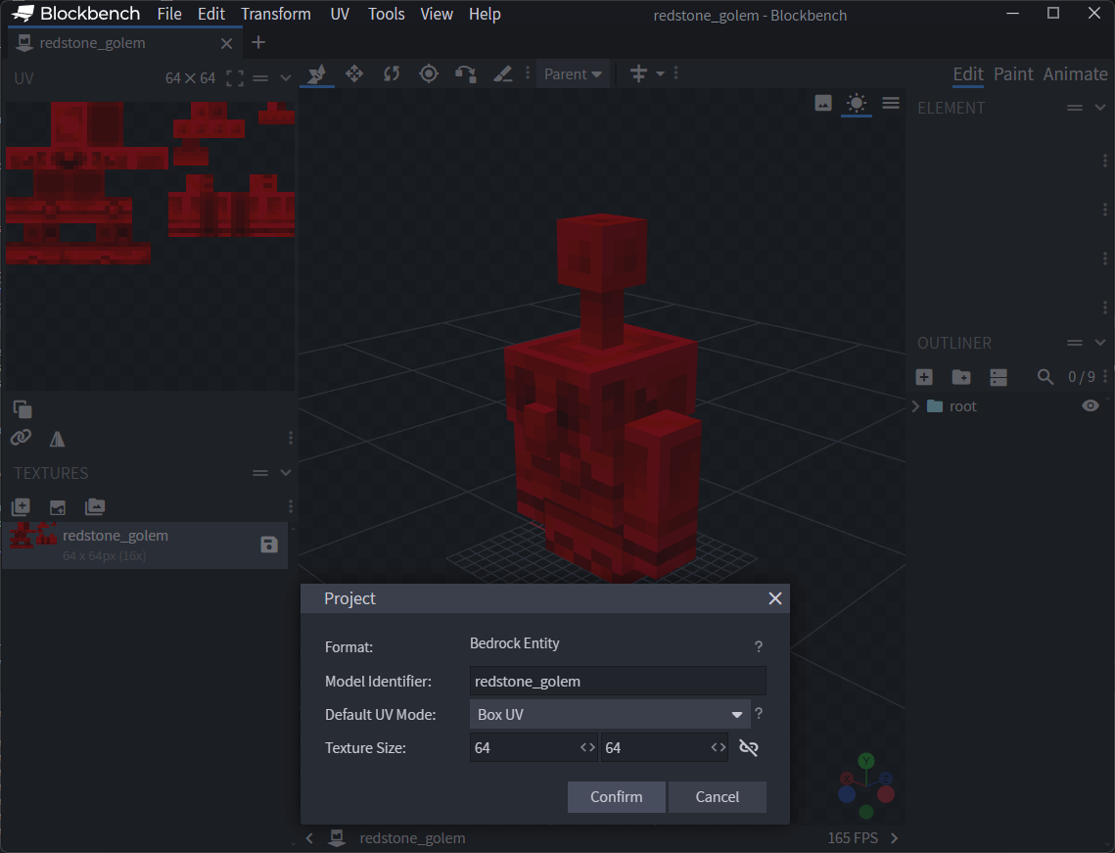
Task: Click Cancel in the Project dialog
Action: [x=717, y=797]
